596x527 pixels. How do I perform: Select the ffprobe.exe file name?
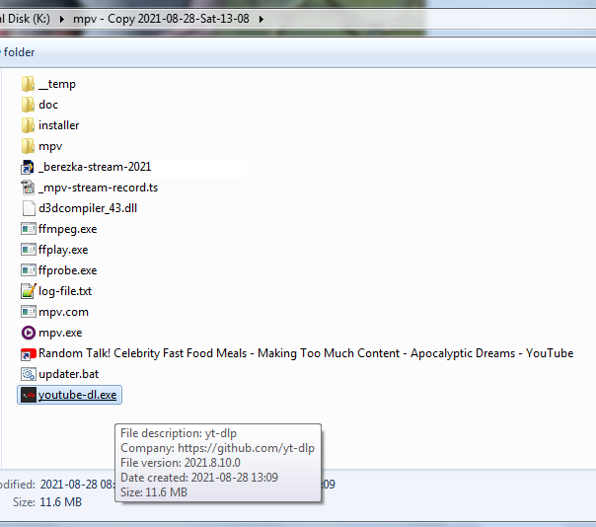point(68,270)
